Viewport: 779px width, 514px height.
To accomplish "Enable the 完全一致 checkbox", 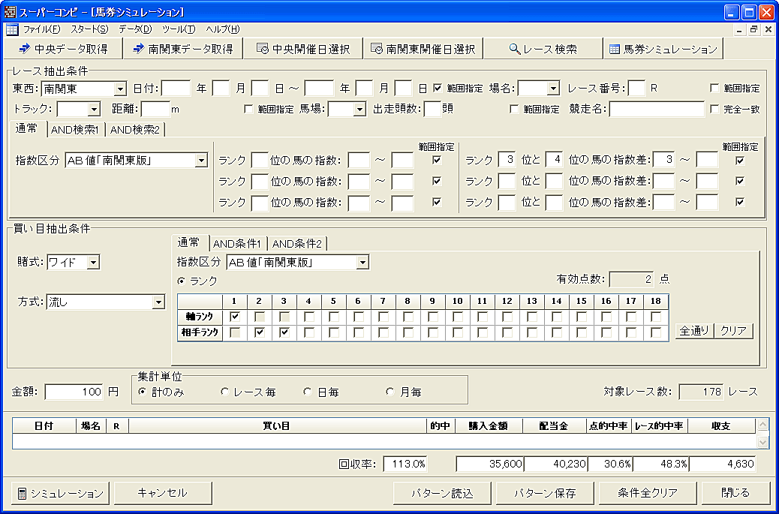I will (x=714, y=110).
